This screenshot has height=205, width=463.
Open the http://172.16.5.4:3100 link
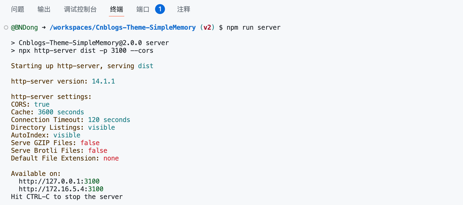(x=61, y=189)
